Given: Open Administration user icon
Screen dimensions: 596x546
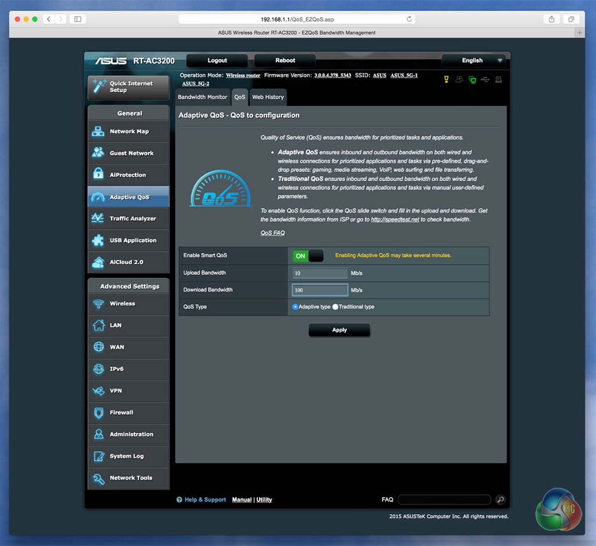Looking at the screenshot, I should [98, 434].
